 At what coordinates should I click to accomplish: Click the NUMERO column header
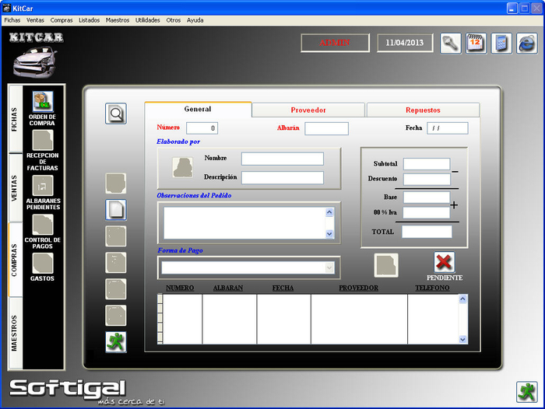(x=180, y=288)
